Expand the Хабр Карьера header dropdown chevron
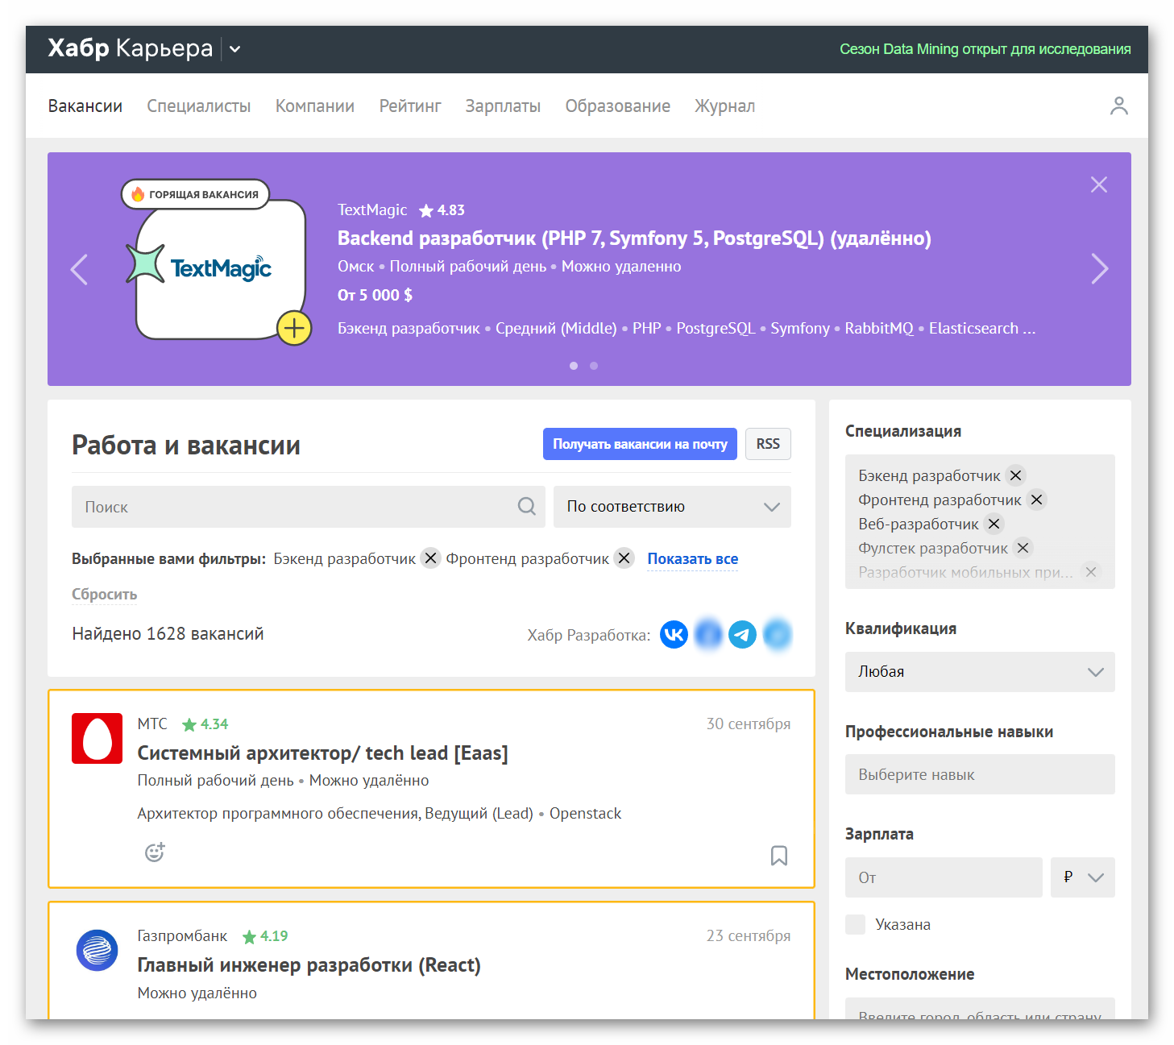 coord(234,49)
